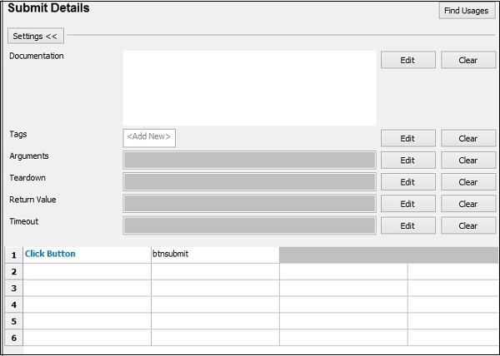This screenshot has width=500, height=356.
Task: Add a new tag in Tags
Action: point(149,138)
